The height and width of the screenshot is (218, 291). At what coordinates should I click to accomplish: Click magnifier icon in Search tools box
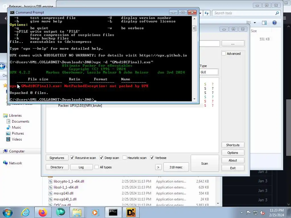pyautogui.click(x=277, y=13)
